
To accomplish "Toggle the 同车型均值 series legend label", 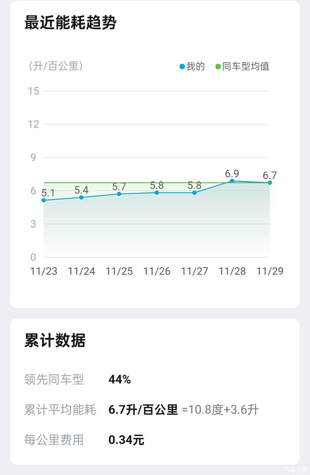I will [246, 66].
